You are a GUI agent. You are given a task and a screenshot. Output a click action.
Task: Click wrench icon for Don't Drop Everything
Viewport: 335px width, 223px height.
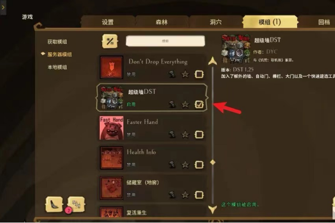click(x=172, y=74)
